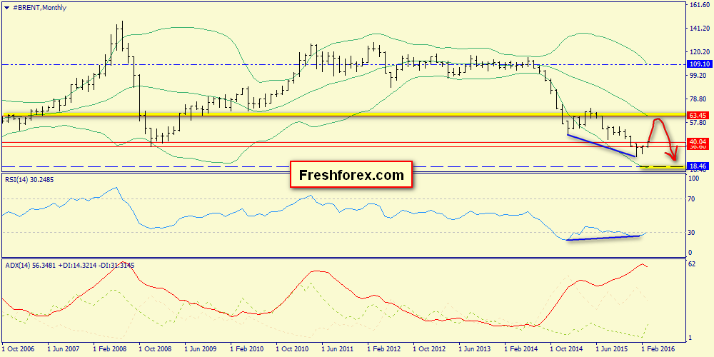Click the 1 Oct 2008 time axis label
Image resolution: width=714 pixels, height=357 pixels.
click(155, 348)
